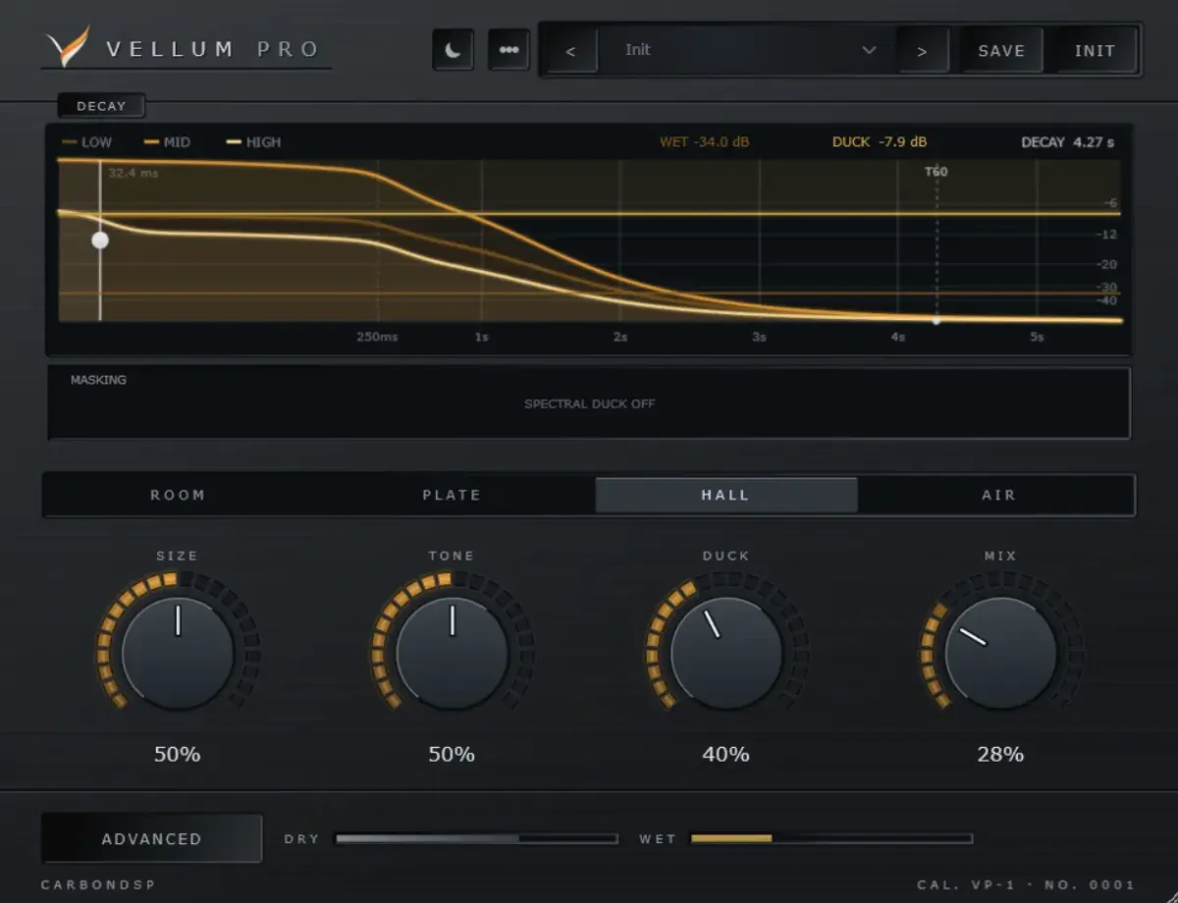1178x903 pixels.
Task: Toggle the MID band legend
Action: (x=167, y=142)
